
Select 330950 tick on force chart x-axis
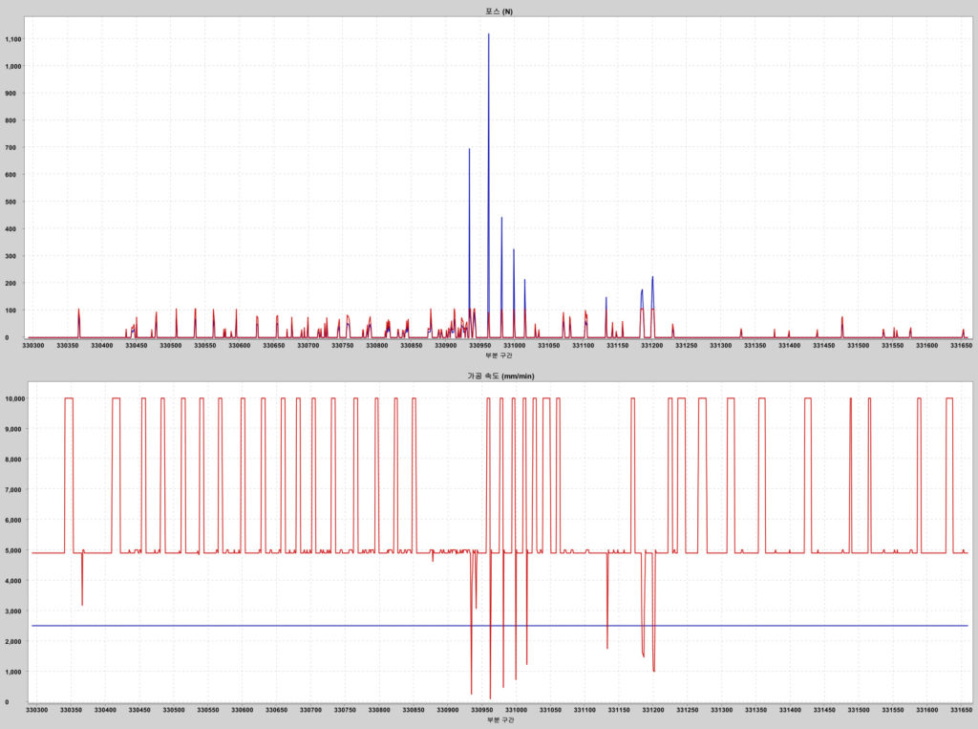point(479,345)
